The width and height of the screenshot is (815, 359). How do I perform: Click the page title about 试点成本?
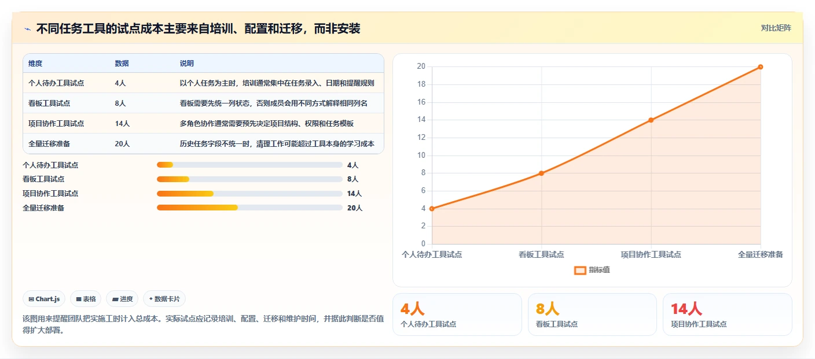click(198, 29)
